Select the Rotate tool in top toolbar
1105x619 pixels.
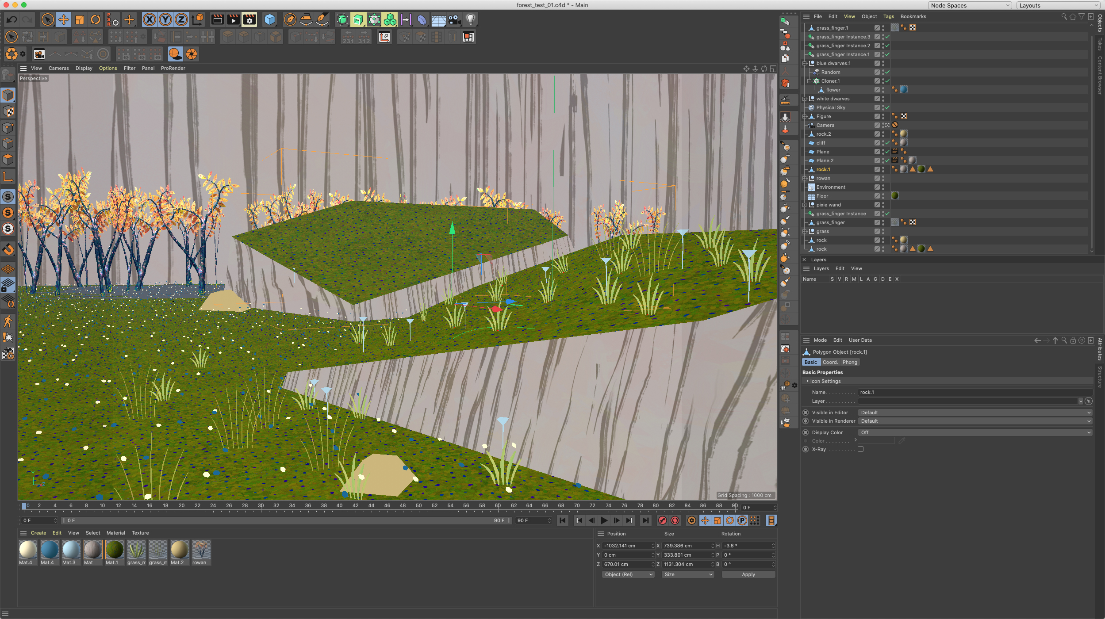point(96,20)
